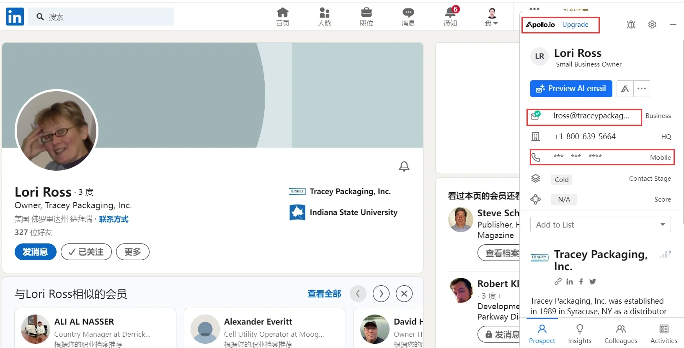Toggle the 已关注 following button
This screenshot has height=348, width=684.
point(86,252)
